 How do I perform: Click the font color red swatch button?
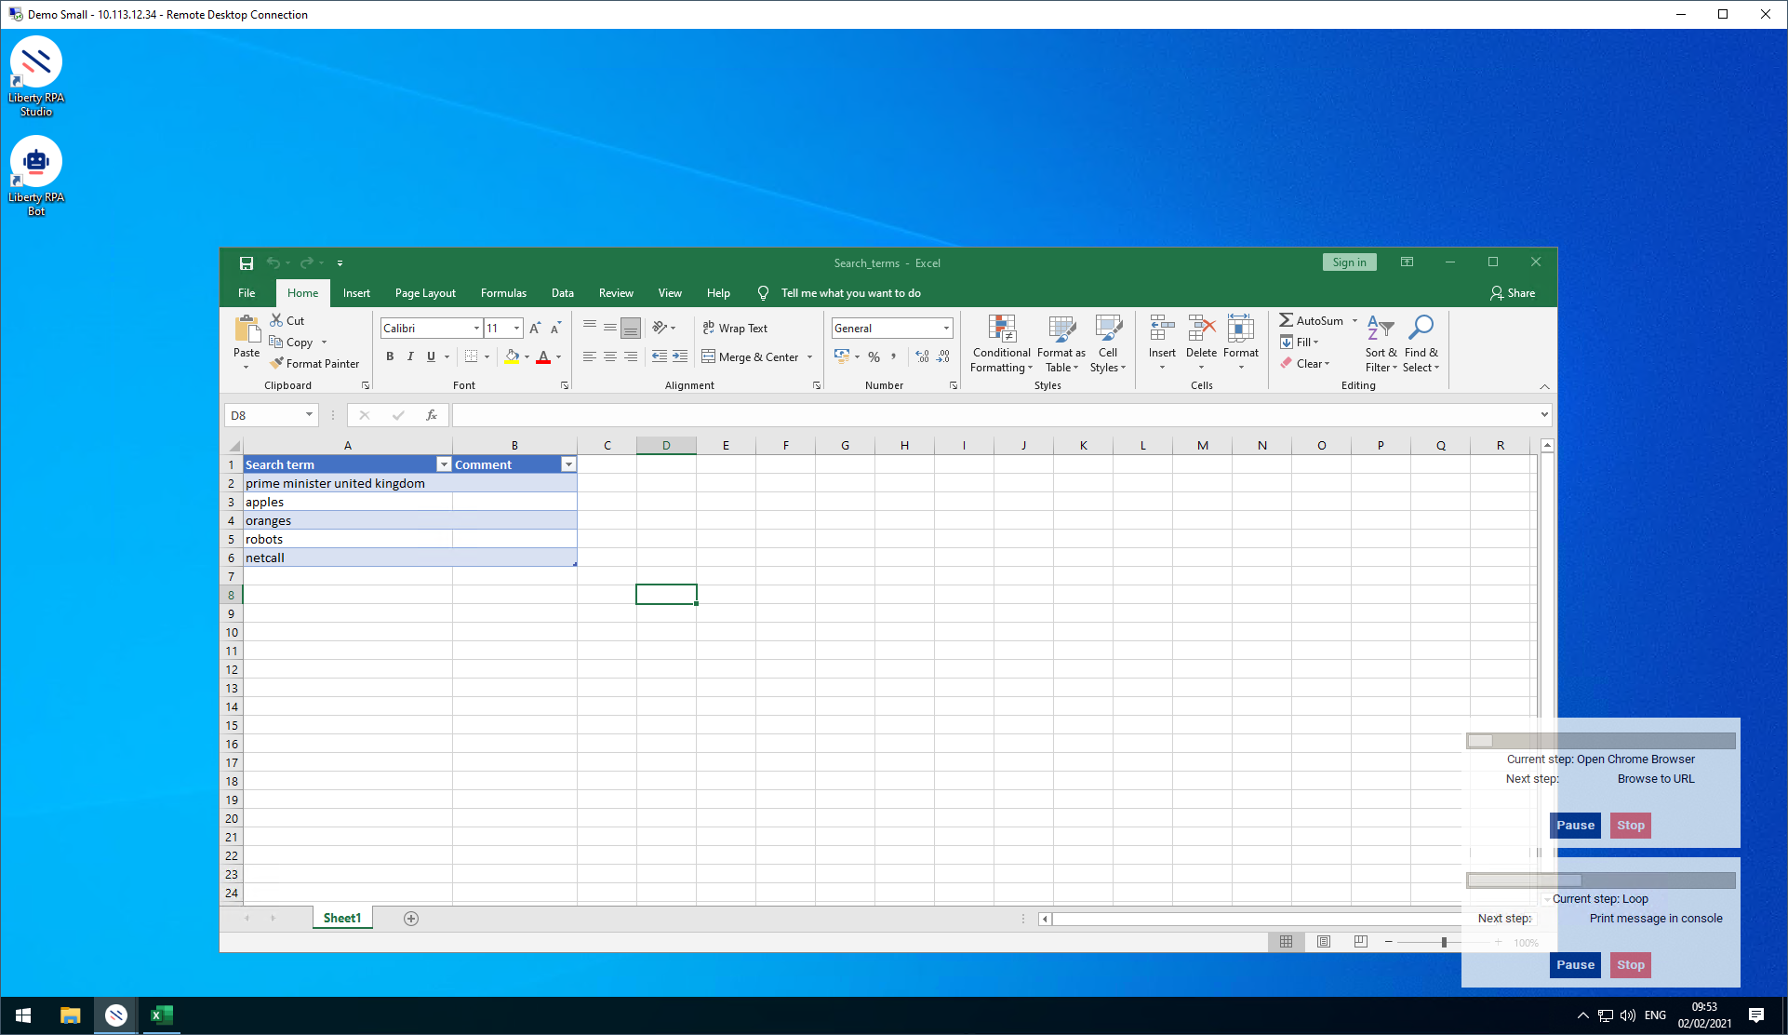coord(543,356)
